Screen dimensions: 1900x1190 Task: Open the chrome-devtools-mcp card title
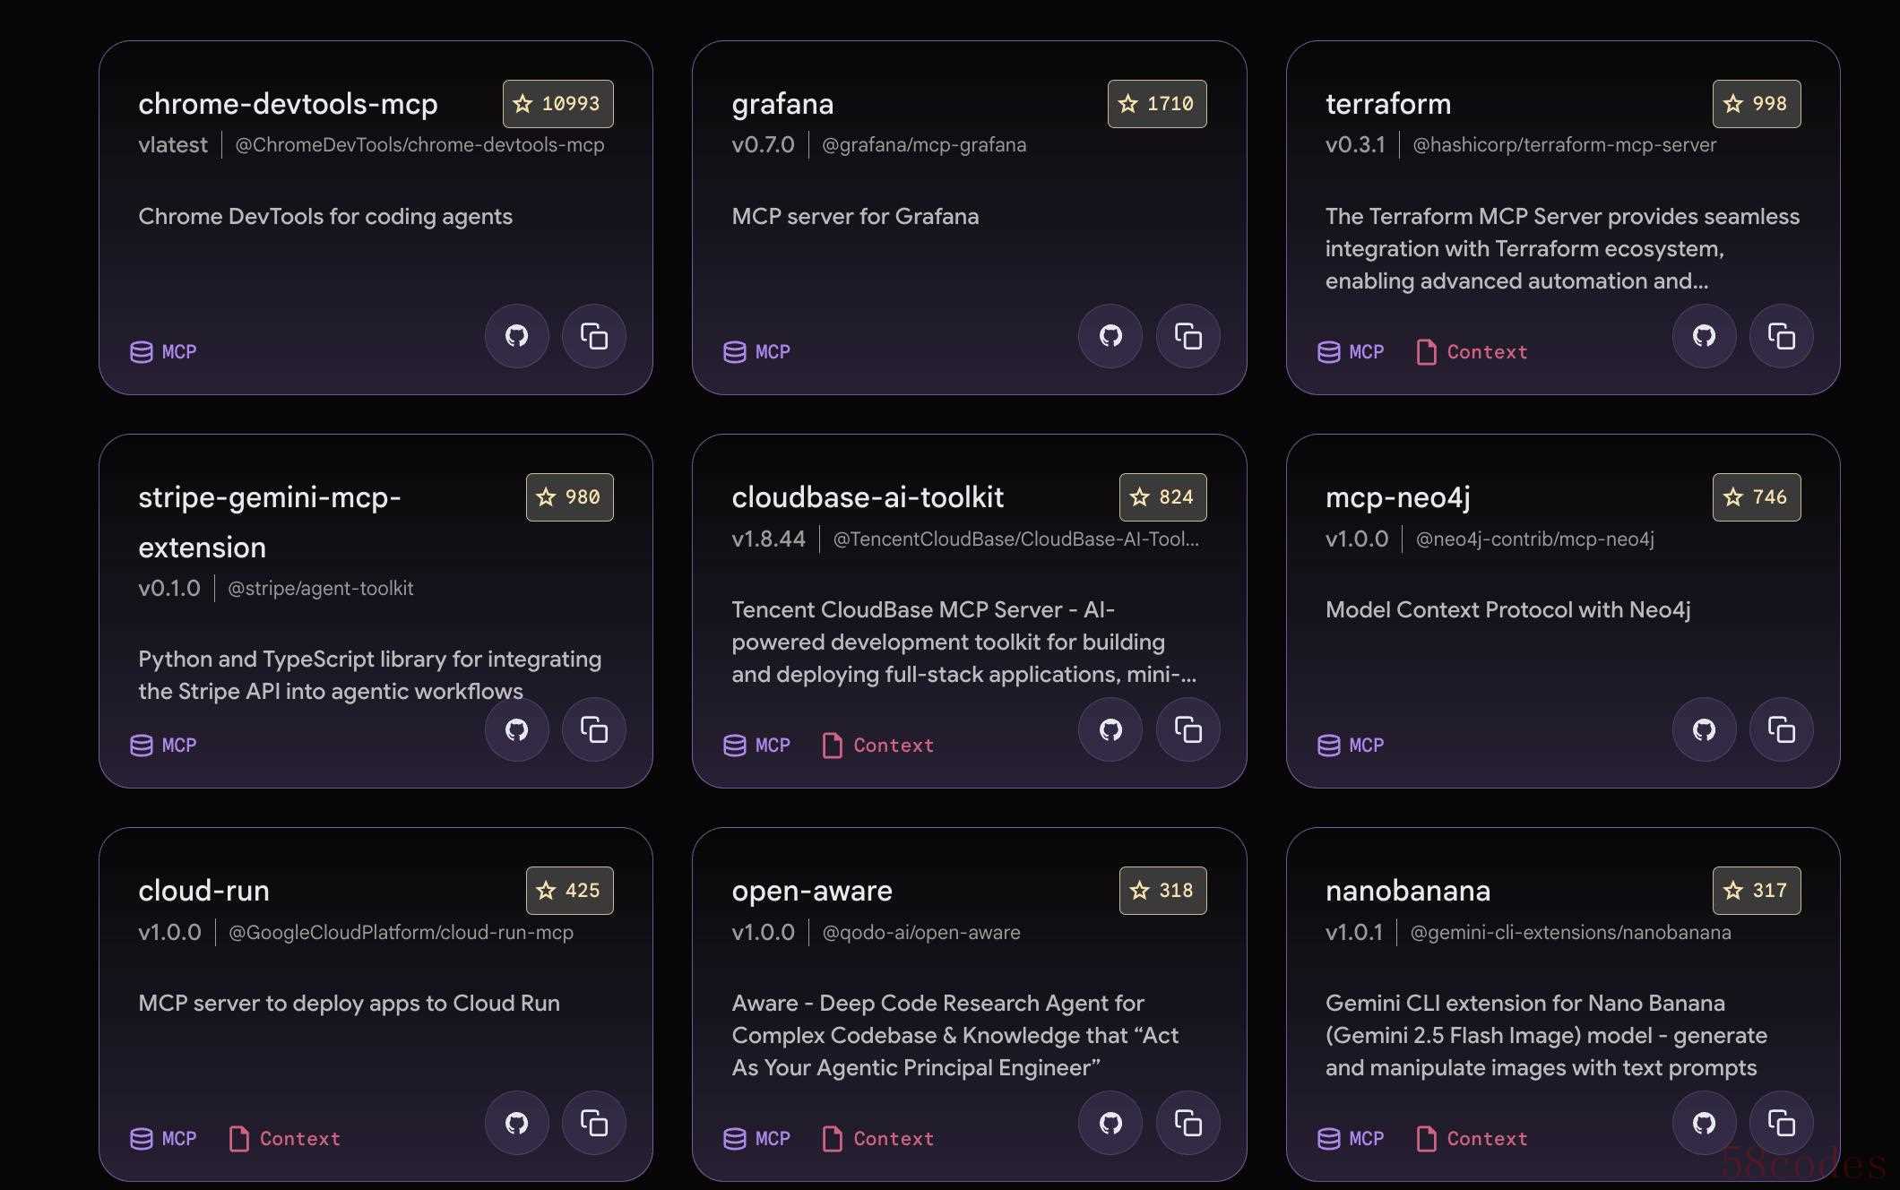click(288, 104)
